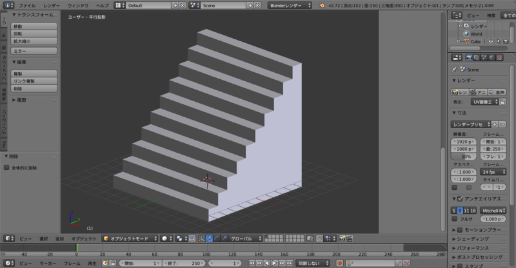The height and width of the screenshot is (268, 516).
Task: Open the properties editor type icon
Action: 457,58
